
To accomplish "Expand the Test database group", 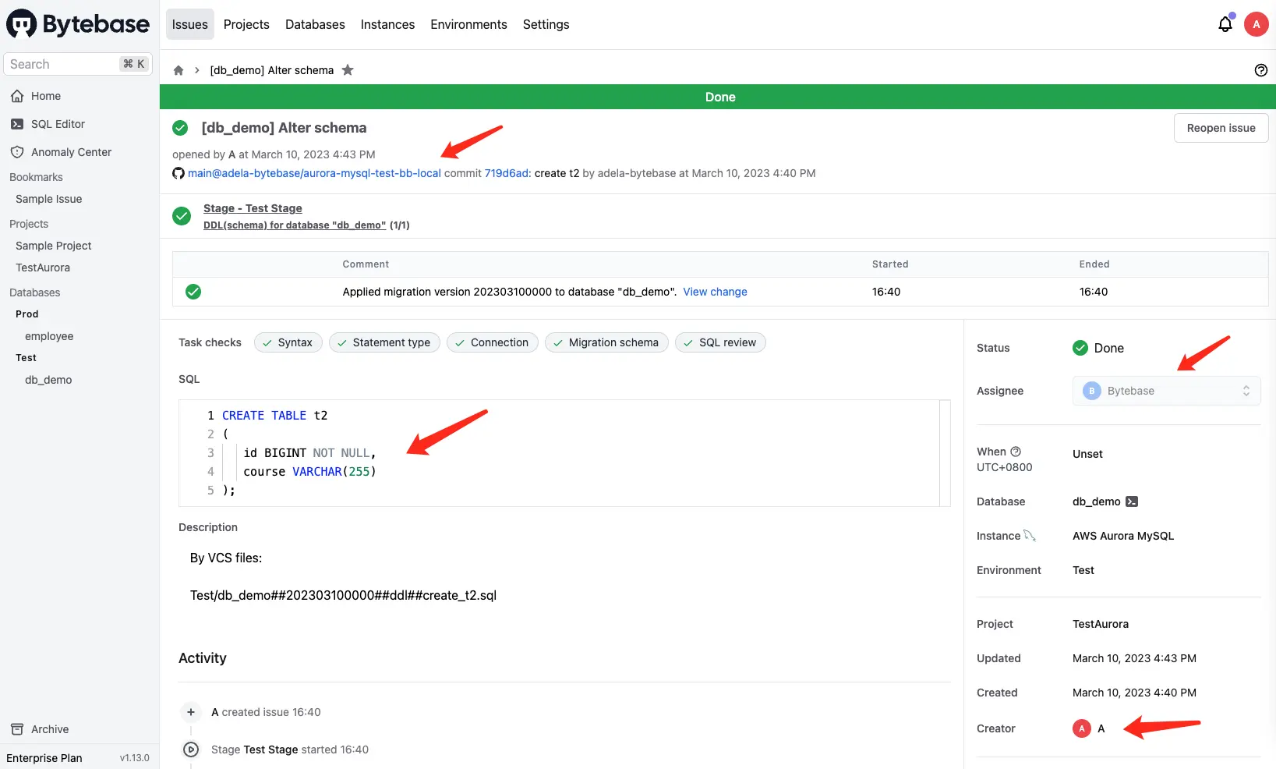I will tap(26, 358).
